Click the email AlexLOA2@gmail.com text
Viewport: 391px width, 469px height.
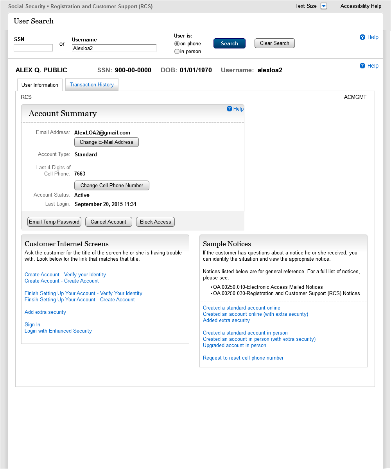pos(102,132)
